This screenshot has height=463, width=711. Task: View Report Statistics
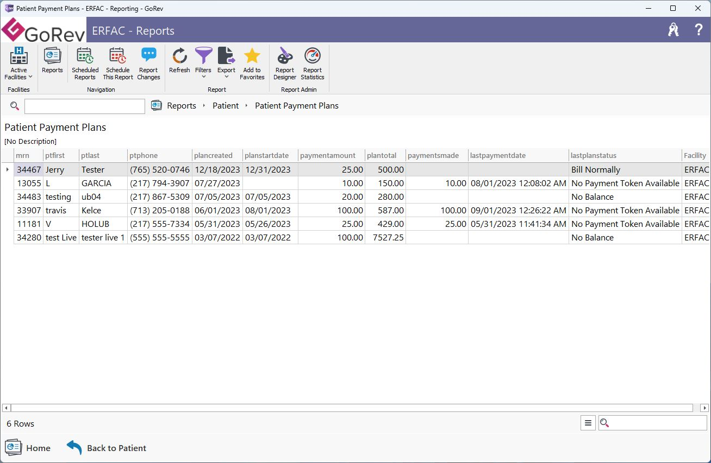point(313,64)
